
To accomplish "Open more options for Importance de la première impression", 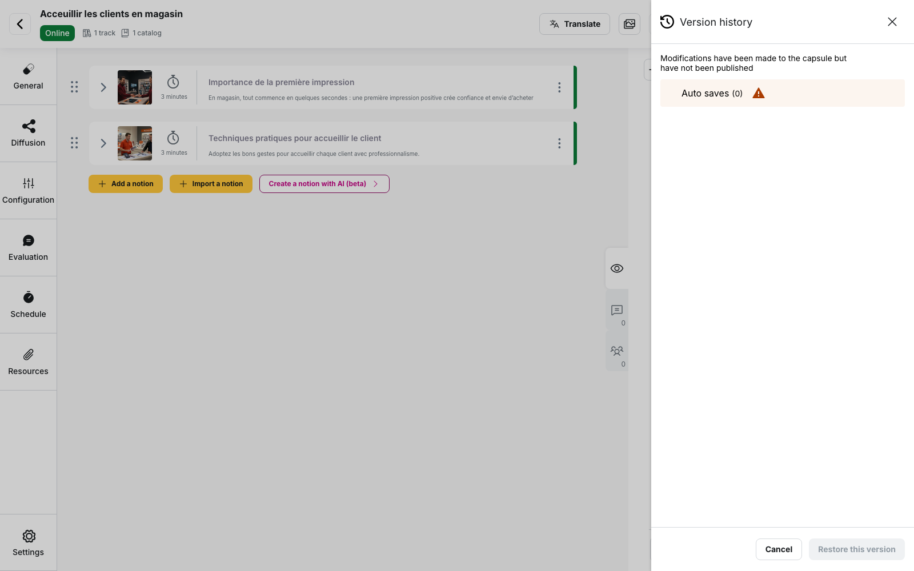I will [559, 87].
